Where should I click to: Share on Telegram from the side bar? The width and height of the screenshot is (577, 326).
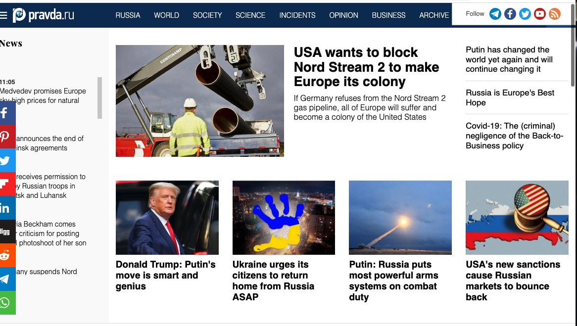click(8, 279)
